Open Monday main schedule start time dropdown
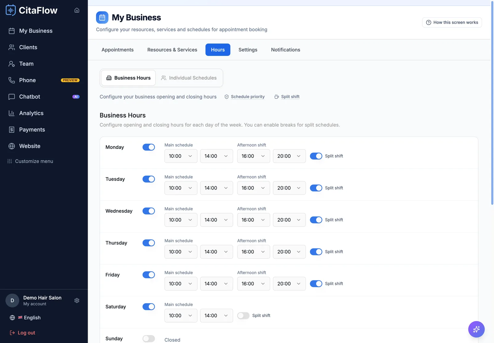The width and height of the screenshot is (494, 343). [x=181, y=156]
